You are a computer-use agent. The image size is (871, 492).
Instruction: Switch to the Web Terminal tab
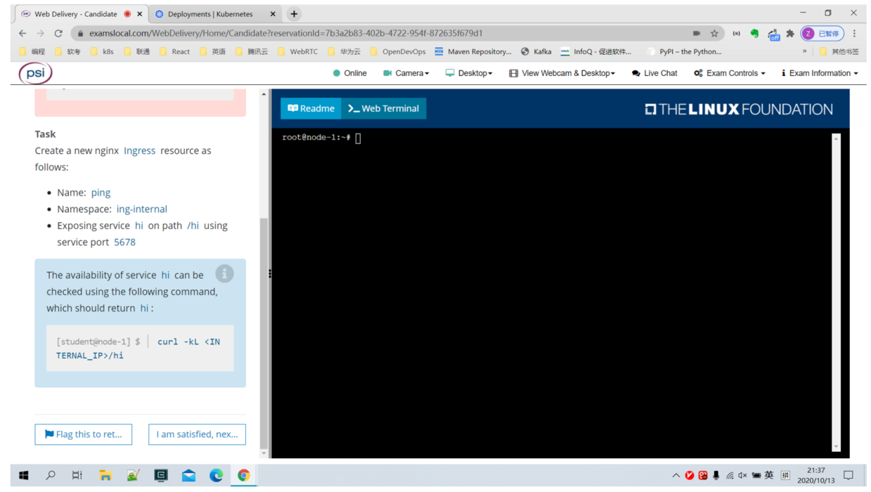384,108
